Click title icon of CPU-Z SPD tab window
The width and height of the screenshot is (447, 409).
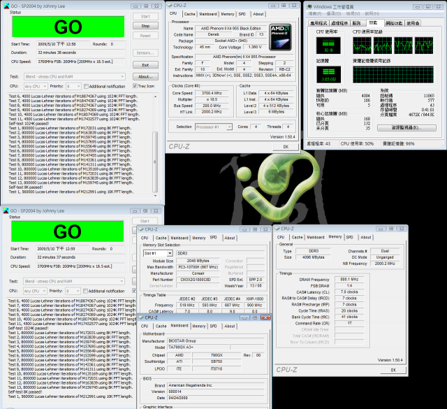click(x=141, y=229)
